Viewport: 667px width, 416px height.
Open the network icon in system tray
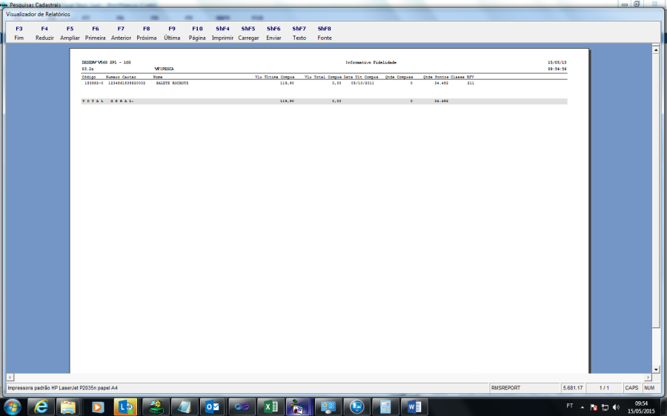click(605, 408)
